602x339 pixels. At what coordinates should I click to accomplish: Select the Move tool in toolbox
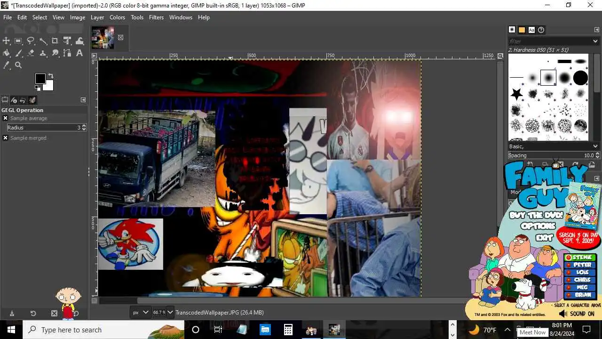(x=7, y=41)
